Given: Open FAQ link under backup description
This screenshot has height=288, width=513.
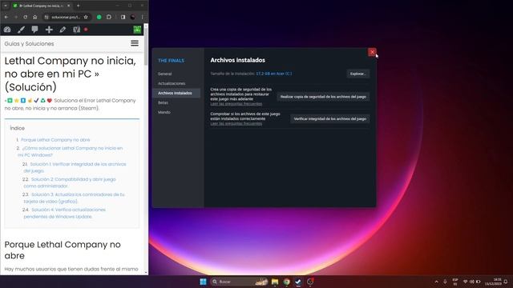Looking at the screenshot, I should coord(236,104).
